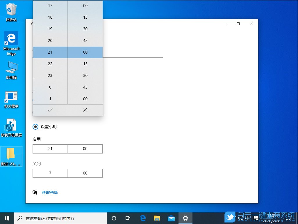Image resolution: width=298 pixels, height=224 pixels.
Task: Click the 中 language indicator in the tray
Action: [x=247, y=217]
